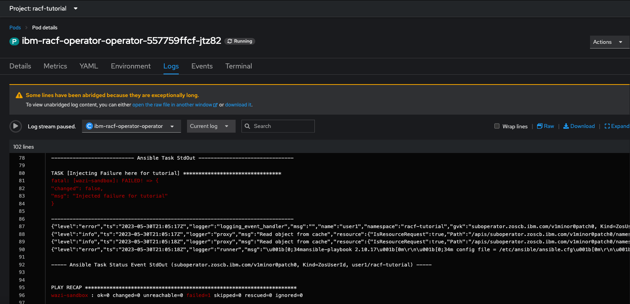Click the Raw link text
The width and height of the screenshot is (630, 304).
(x=549, y=126)
